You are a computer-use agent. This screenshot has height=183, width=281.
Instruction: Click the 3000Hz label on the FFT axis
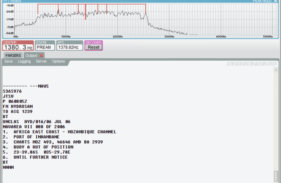point(169,37)
